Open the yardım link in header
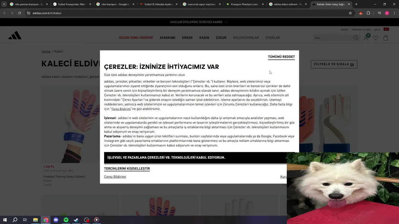This screenshot has height=224, width=399. (344, 30)
